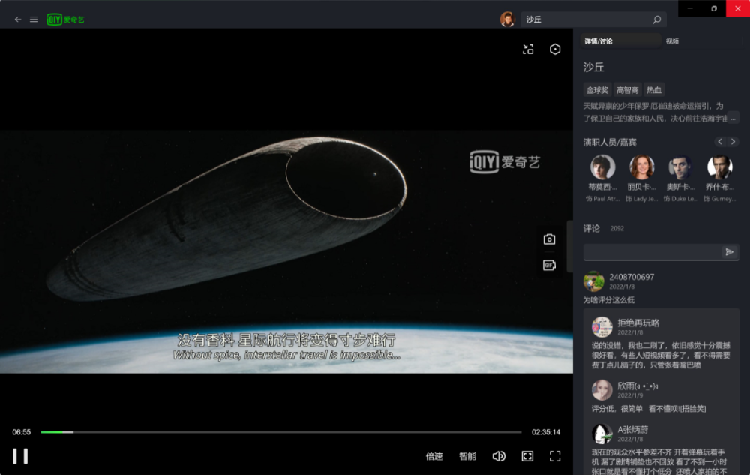Toggle web fullscreen mode icon
750x475 pixels.
[x=527, y=456]
